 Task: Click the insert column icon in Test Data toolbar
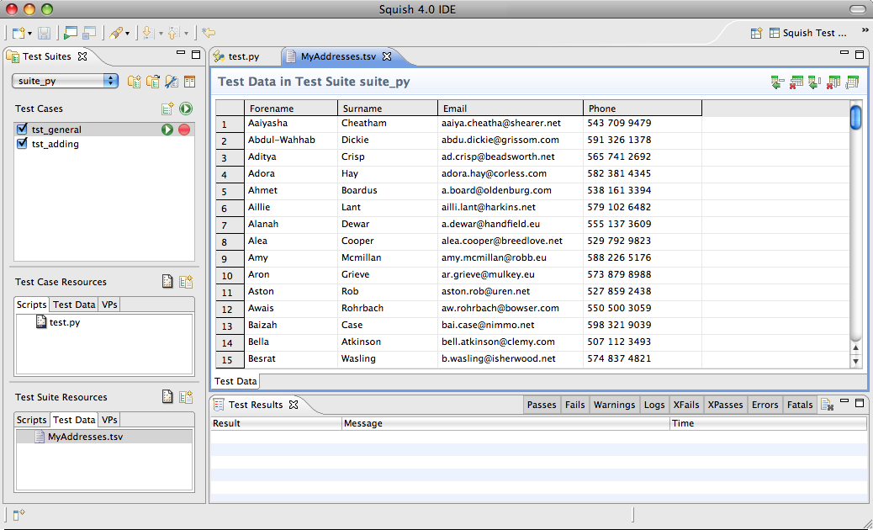click(x=814, y=82)
